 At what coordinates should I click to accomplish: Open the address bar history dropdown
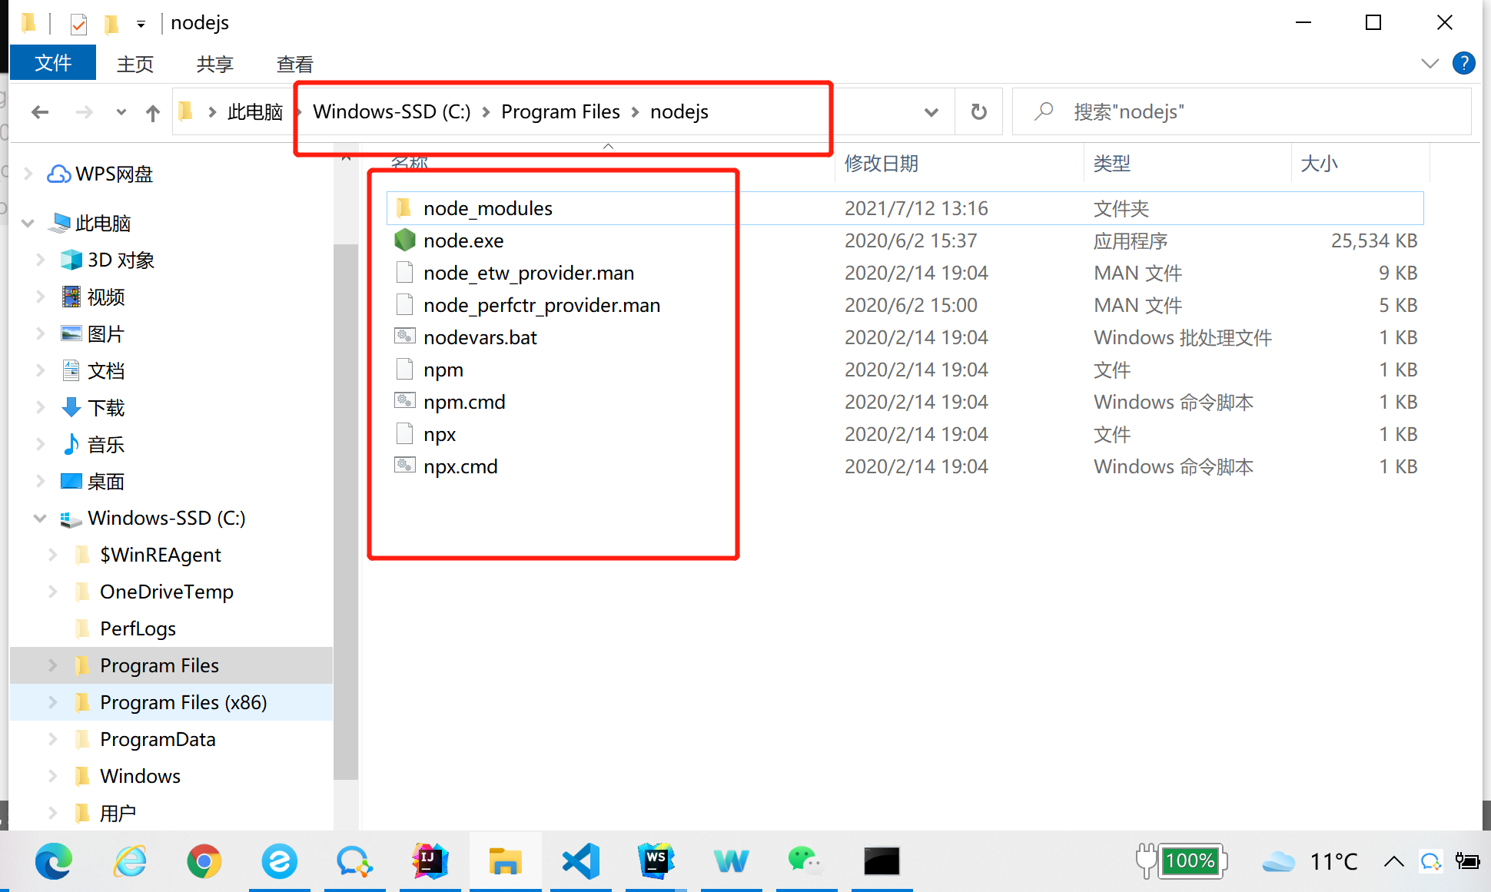pyautogui.click(x=931, y=112)
